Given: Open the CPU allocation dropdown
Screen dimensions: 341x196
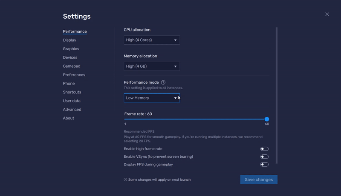Looking at the screenshot, I should [152, 40].
